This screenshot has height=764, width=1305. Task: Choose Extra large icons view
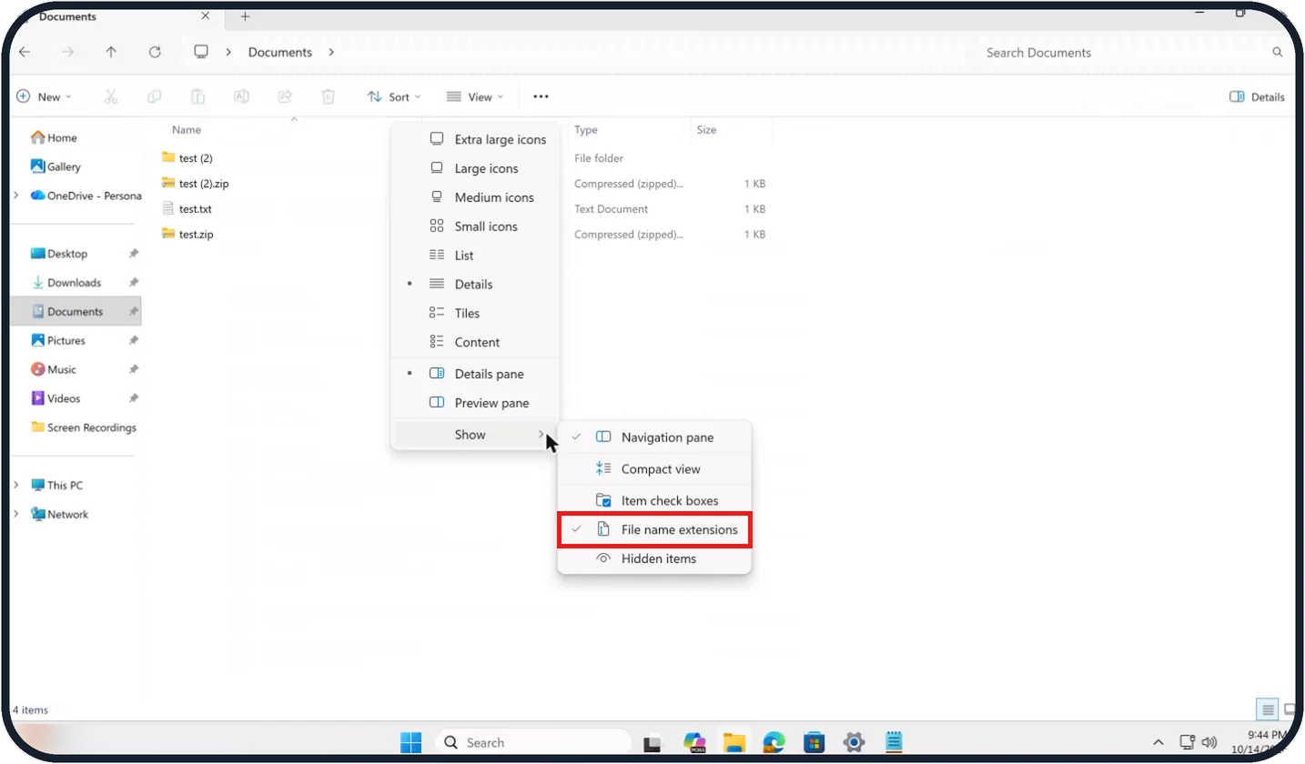[x=475, y=139]
